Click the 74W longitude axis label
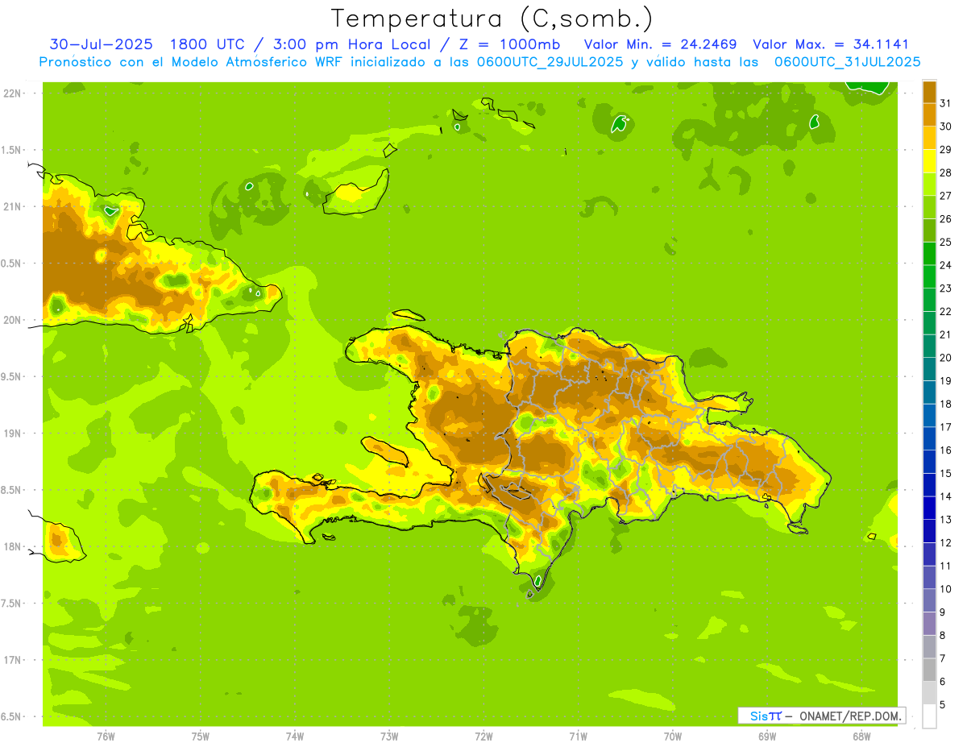 coord(295,737)
